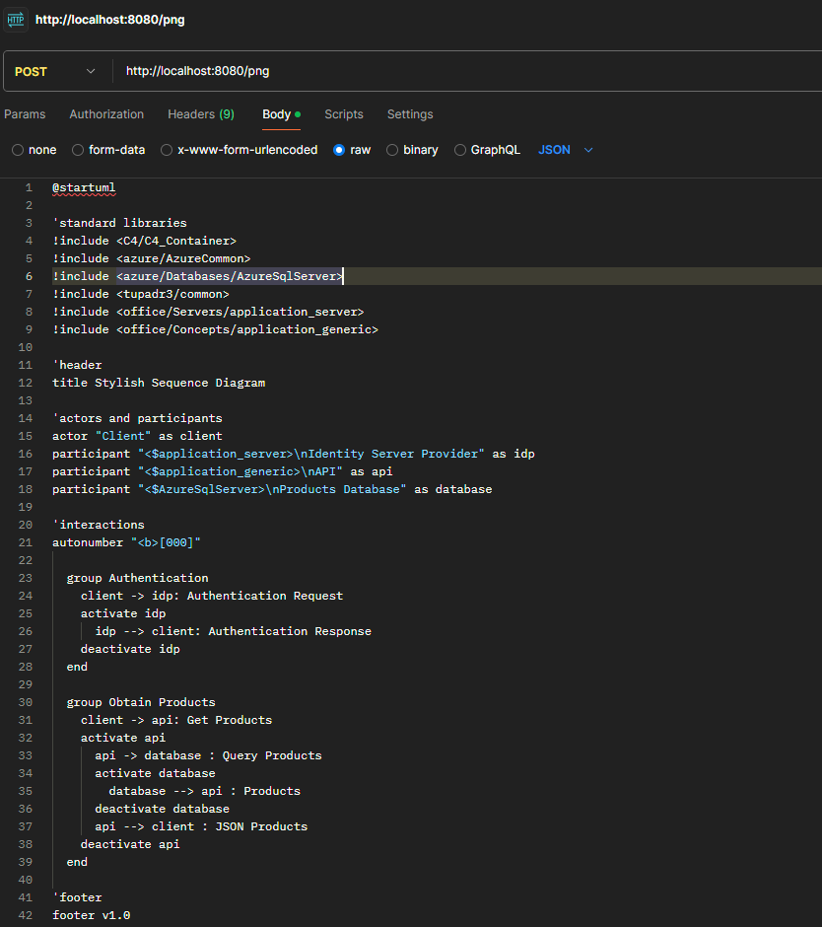Click the include AzureSqlServer line

point(197,276)
